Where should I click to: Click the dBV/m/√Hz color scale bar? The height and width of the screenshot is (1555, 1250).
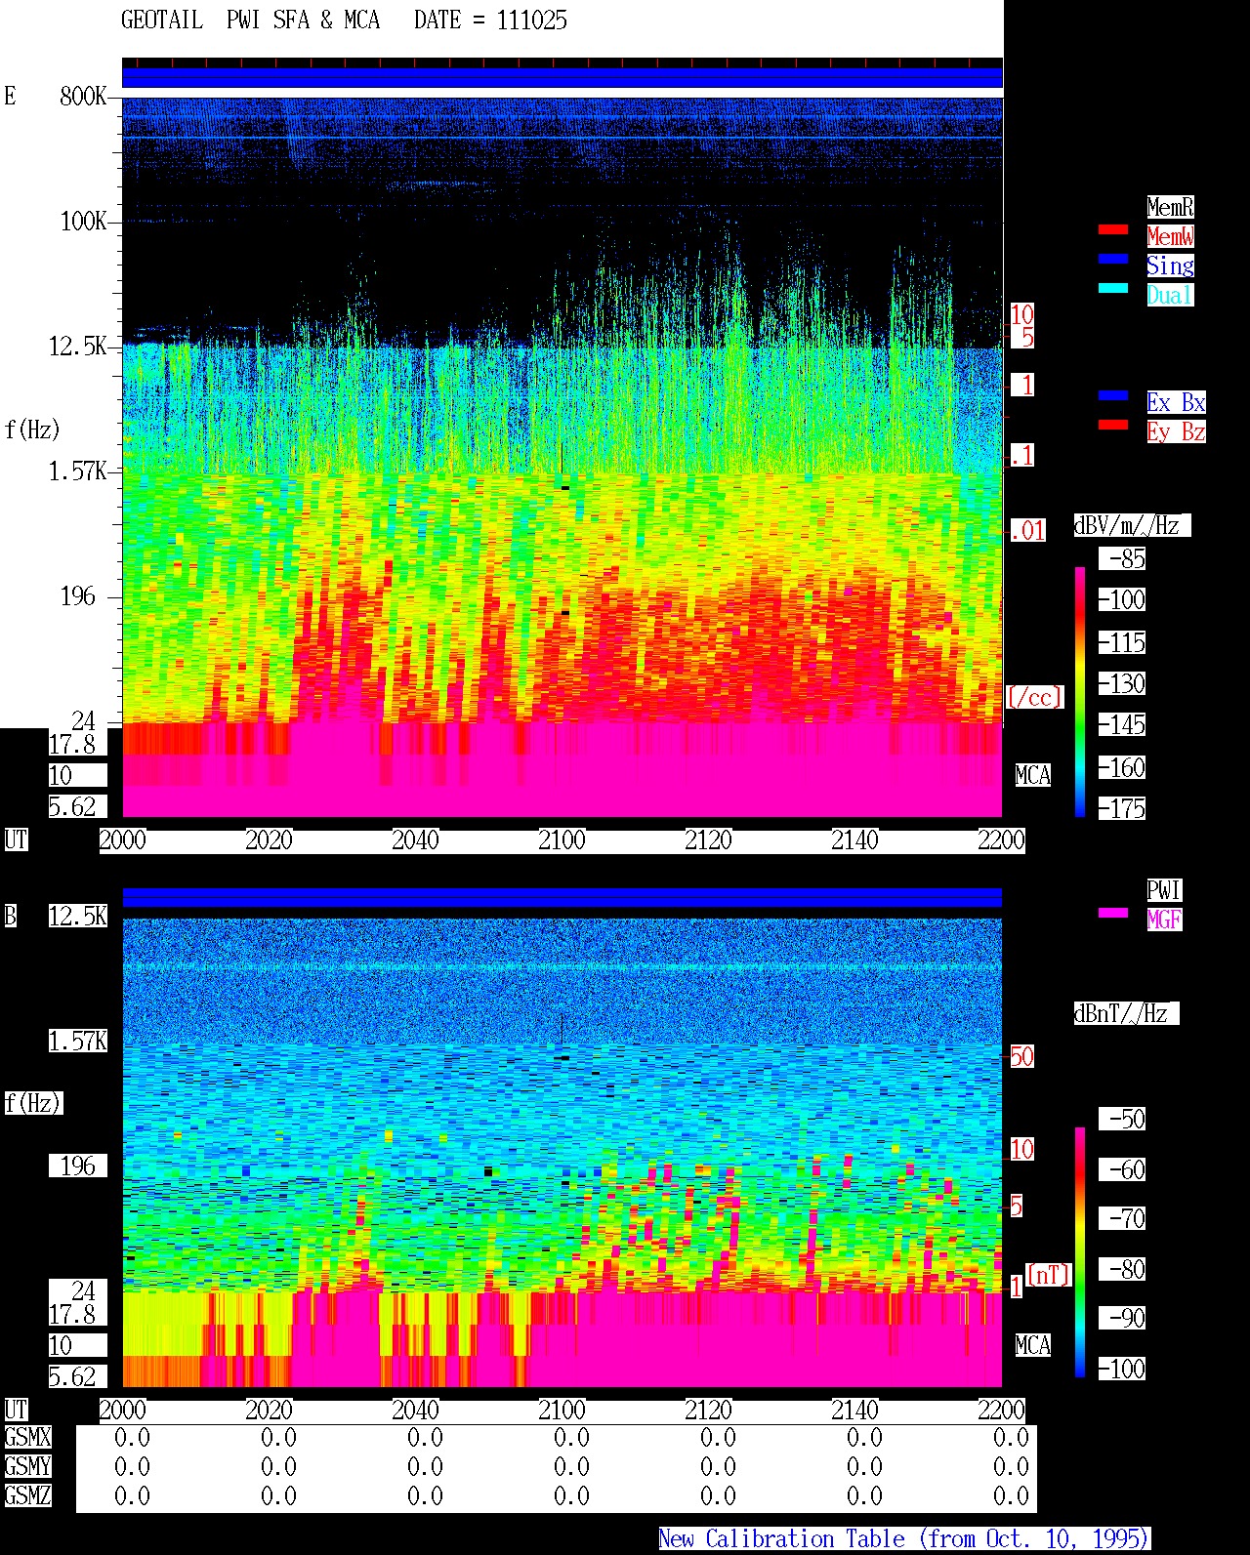[1080, 691]
